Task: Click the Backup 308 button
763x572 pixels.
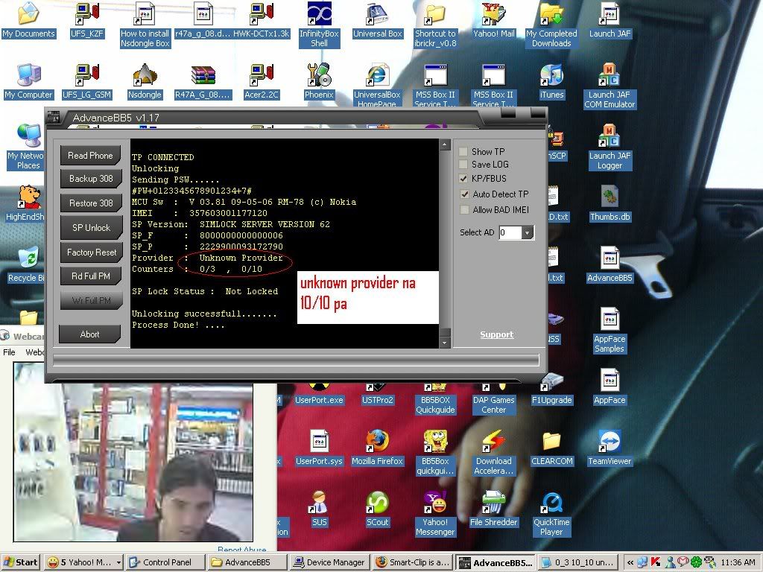Action: (x=90, y=179)
